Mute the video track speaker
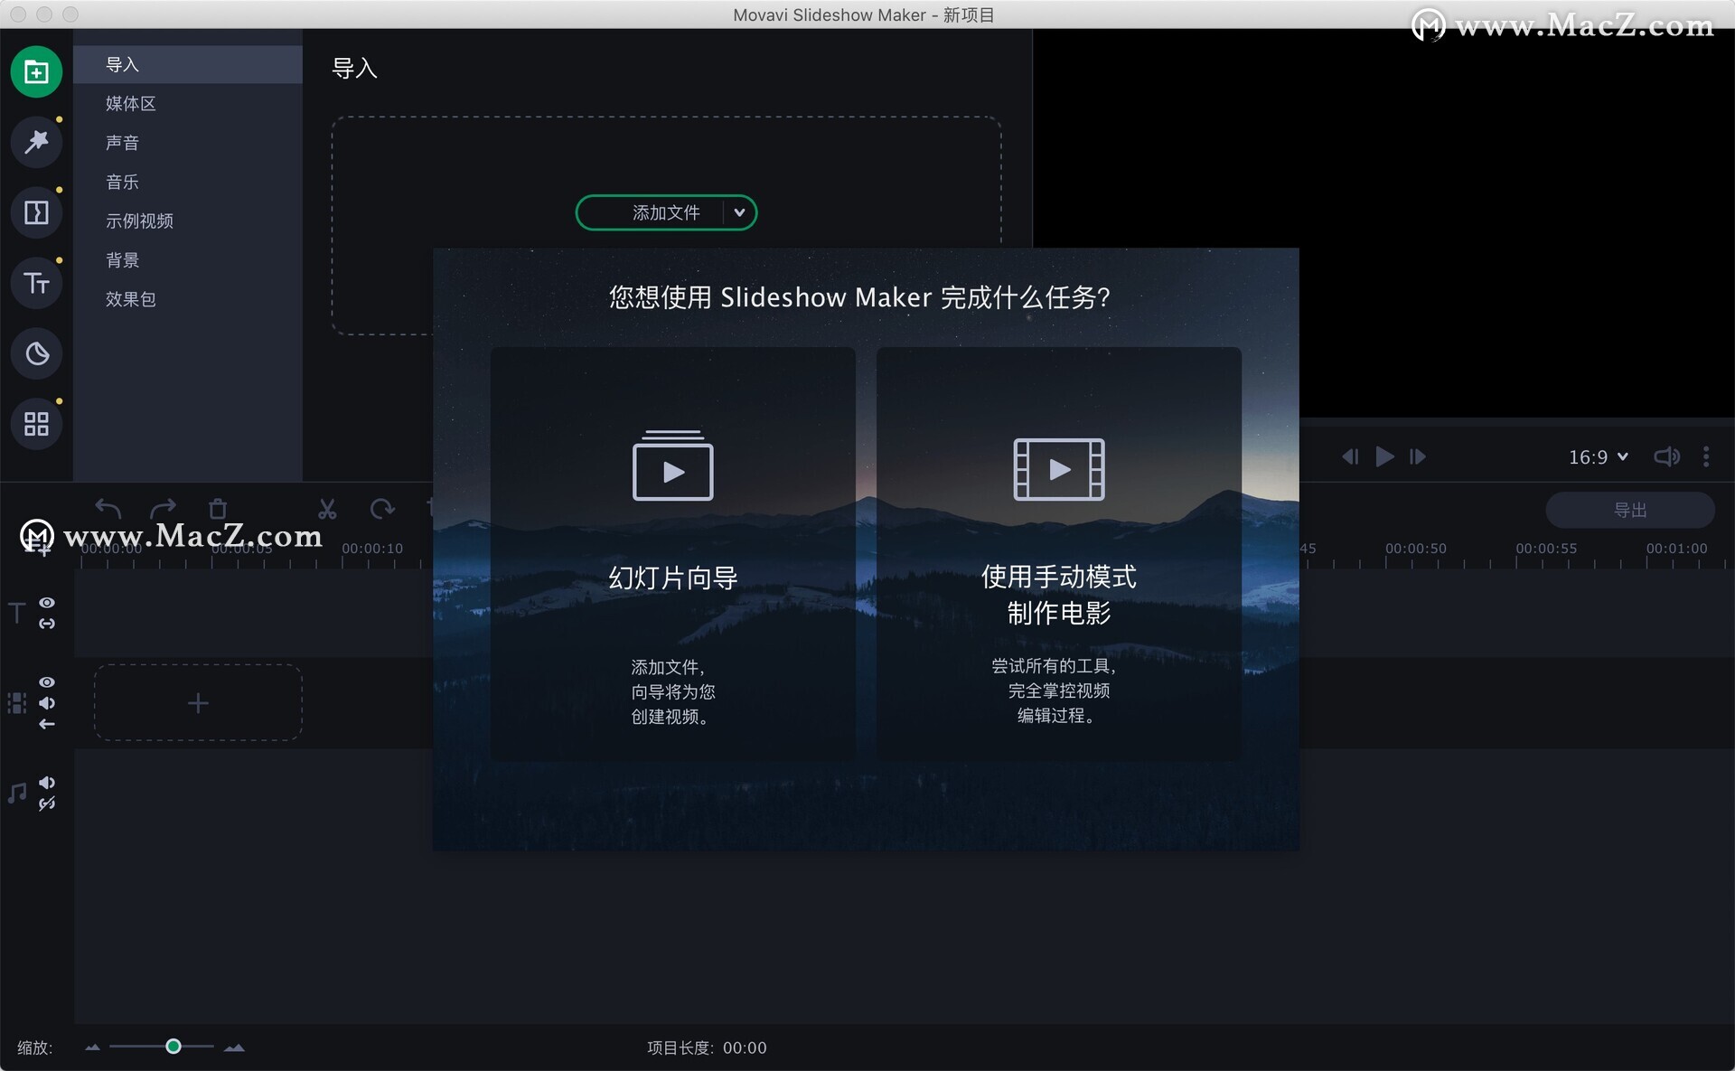The width and height of the screenshot is (1735, 1071). point(47,703)
